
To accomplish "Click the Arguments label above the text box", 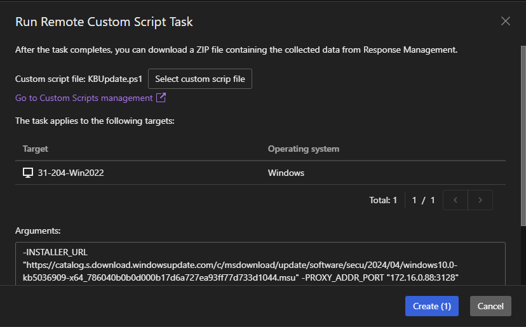I will point(37,231).
